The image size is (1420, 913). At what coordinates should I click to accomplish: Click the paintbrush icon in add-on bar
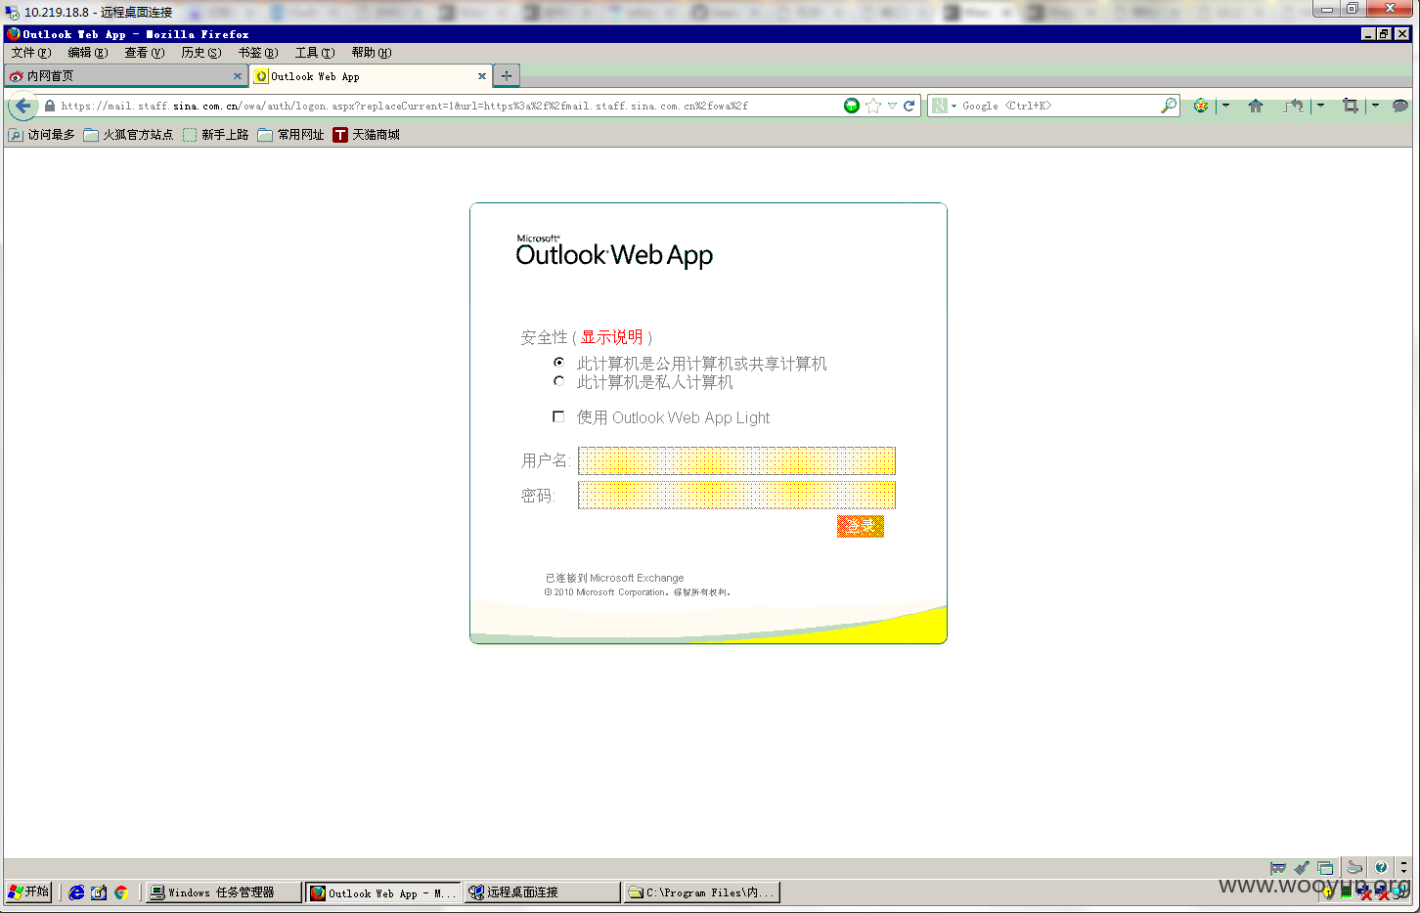point(1302,868)
